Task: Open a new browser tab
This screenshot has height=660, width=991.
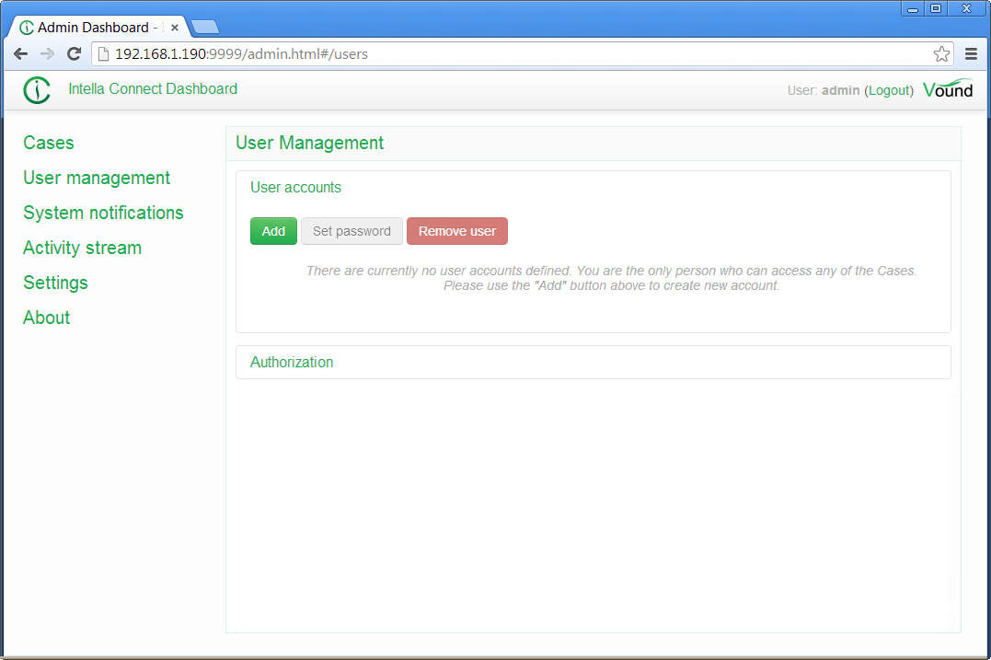Action: point(204,28)
